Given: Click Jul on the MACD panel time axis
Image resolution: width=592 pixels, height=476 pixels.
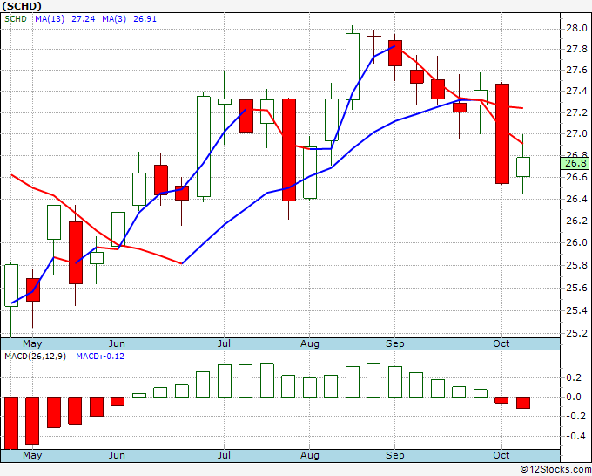Looking at the screenshot, I should tap(224, 455).
